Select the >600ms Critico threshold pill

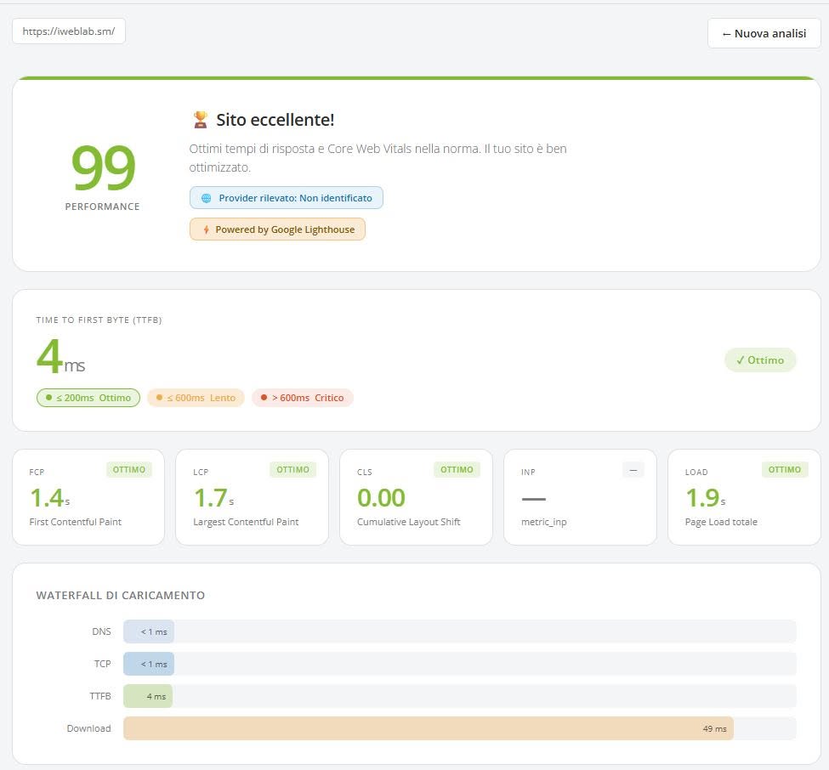(x=303, y=398)
